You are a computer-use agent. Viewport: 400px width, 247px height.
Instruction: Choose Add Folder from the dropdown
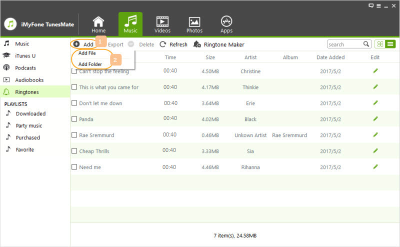[x=90, y=64]
